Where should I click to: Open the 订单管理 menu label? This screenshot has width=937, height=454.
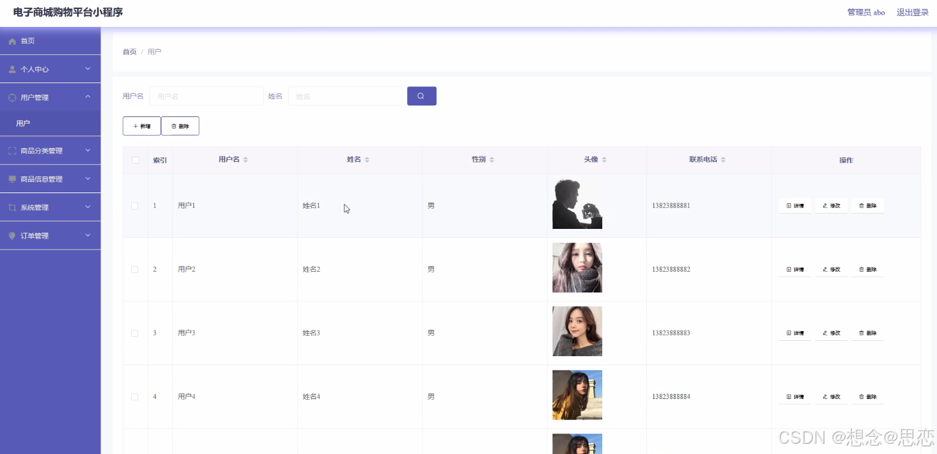click(35, 236)
